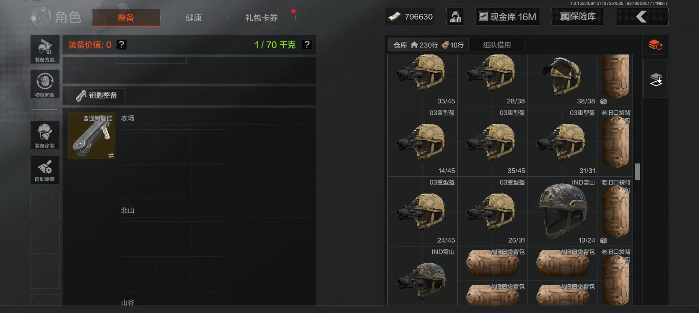Open the operator profile icon beside currency
699x313 pixels.
pyautogui.click(x=455, y=17)
